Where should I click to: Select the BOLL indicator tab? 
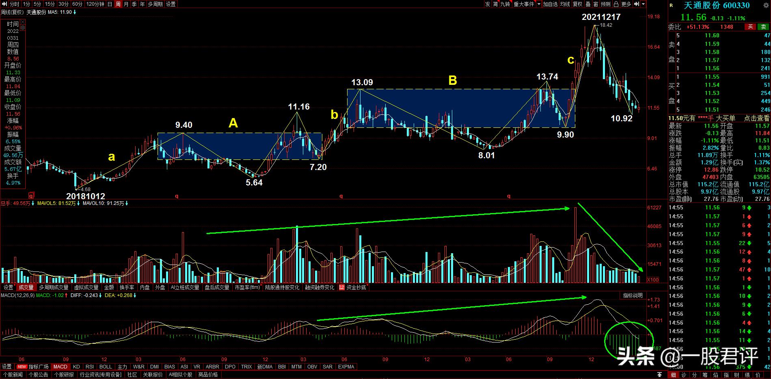(106, 366)
